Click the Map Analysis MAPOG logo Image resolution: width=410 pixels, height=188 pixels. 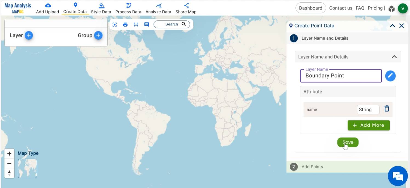tap(18, 8)
